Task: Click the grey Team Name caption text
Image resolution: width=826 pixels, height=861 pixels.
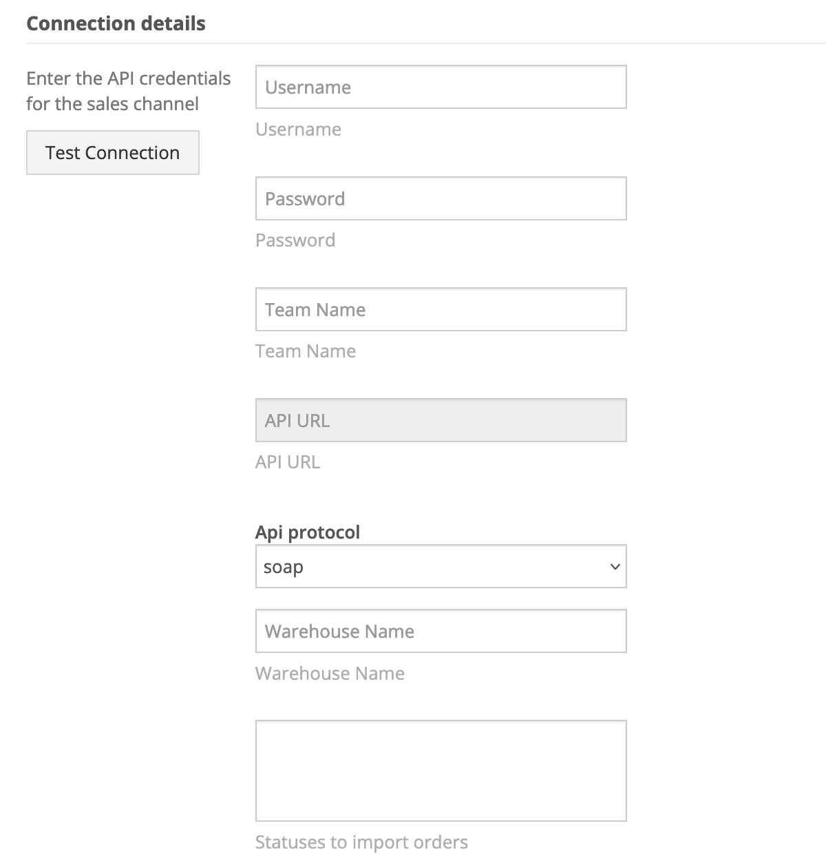Action: [306, 351]
